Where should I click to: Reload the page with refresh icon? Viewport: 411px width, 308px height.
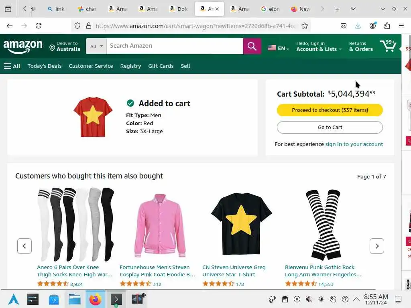coord(39,26)
